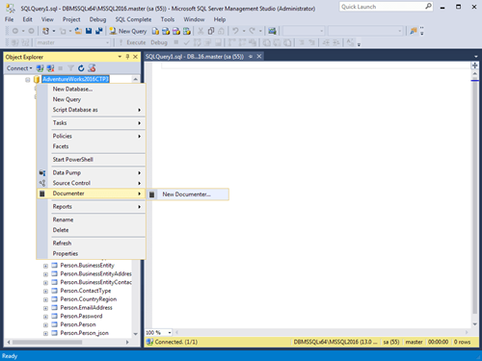Open the Tasks submenu in context menu
This screenshot has height=361, width=482.
tap(92, 123)
